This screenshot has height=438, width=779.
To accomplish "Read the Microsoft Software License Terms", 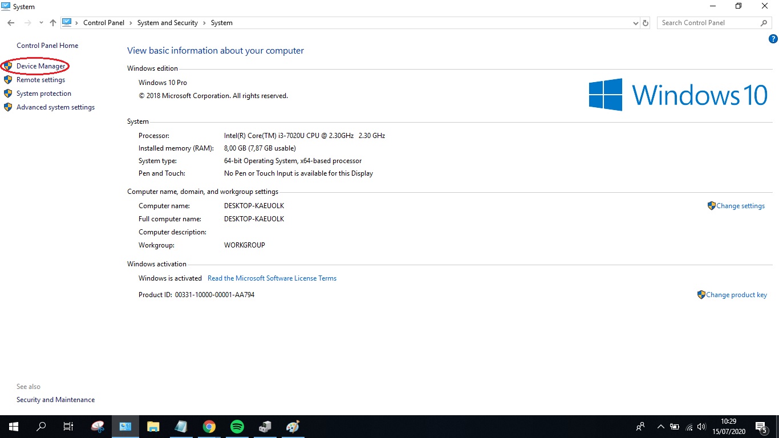I will (x=272, y=278).
